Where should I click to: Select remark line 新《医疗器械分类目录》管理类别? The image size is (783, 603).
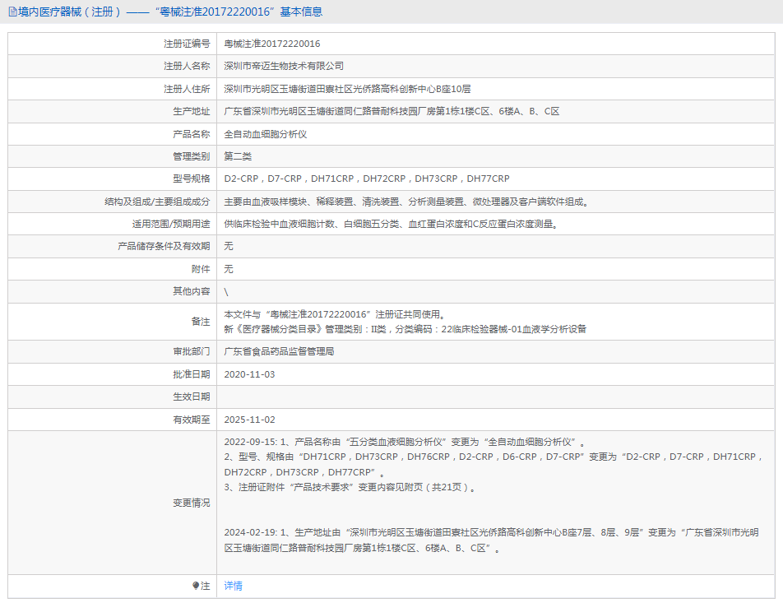point(405,329)
